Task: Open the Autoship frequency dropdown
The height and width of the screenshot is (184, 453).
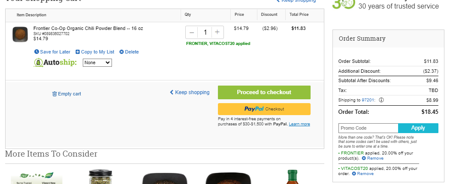Action: point(97,62)
